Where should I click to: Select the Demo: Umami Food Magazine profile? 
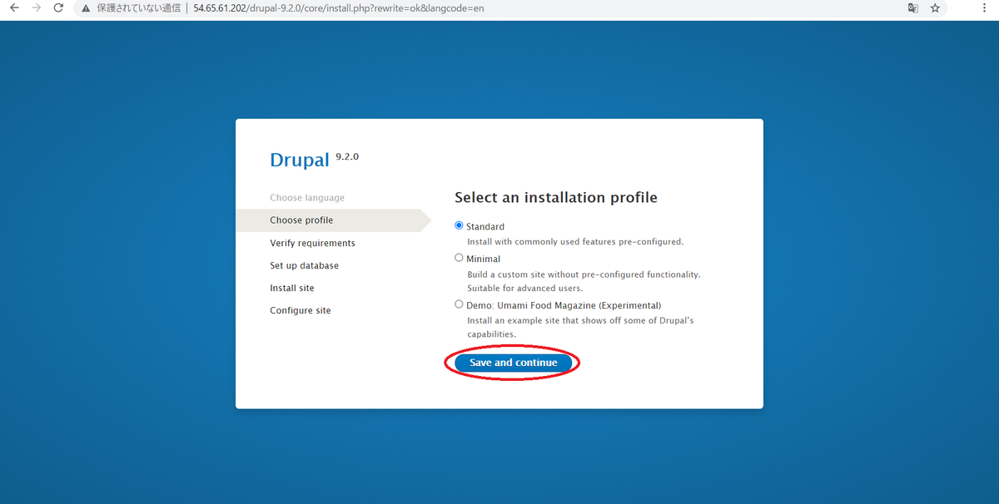coord(459,304)
